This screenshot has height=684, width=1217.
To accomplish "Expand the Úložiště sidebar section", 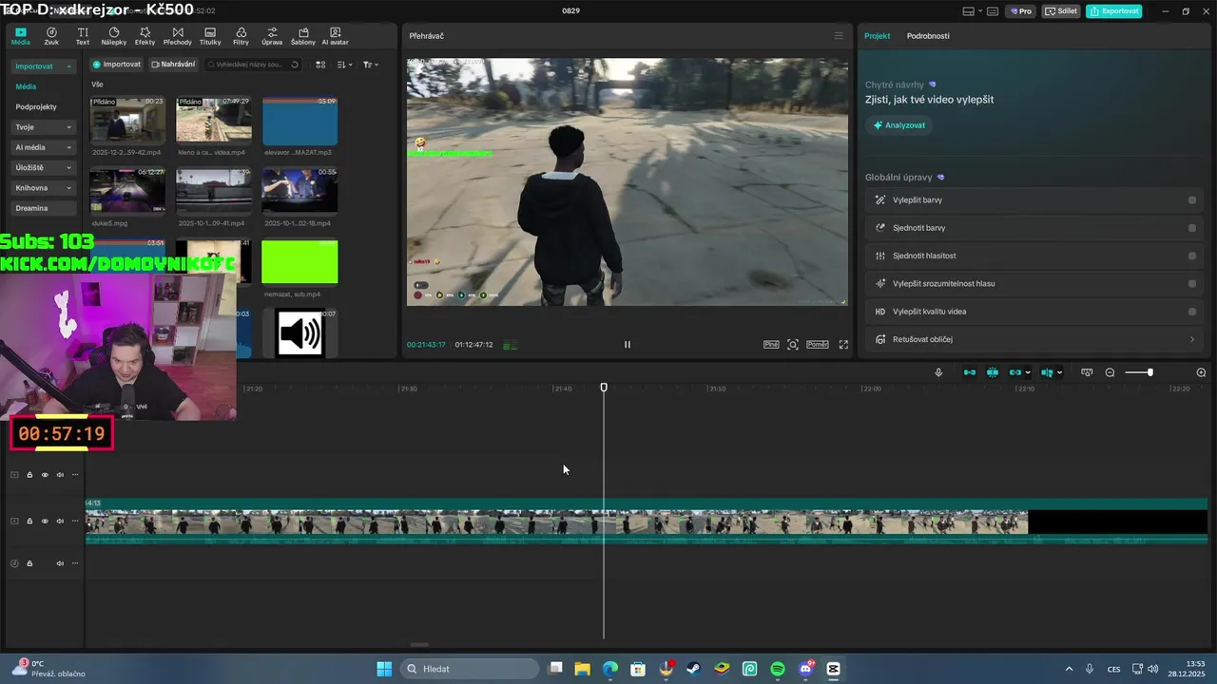I will tap(44, 168).
